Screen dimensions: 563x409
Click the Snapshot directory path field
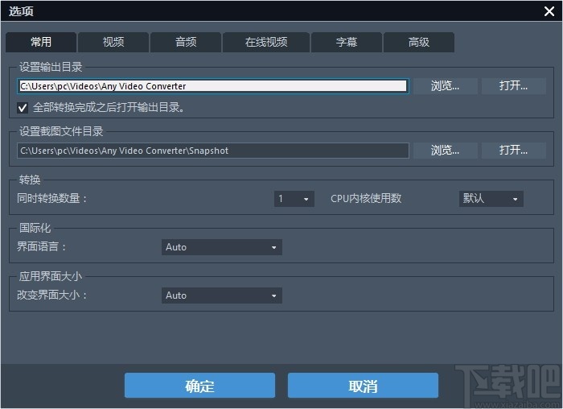(x=213, y=151)
